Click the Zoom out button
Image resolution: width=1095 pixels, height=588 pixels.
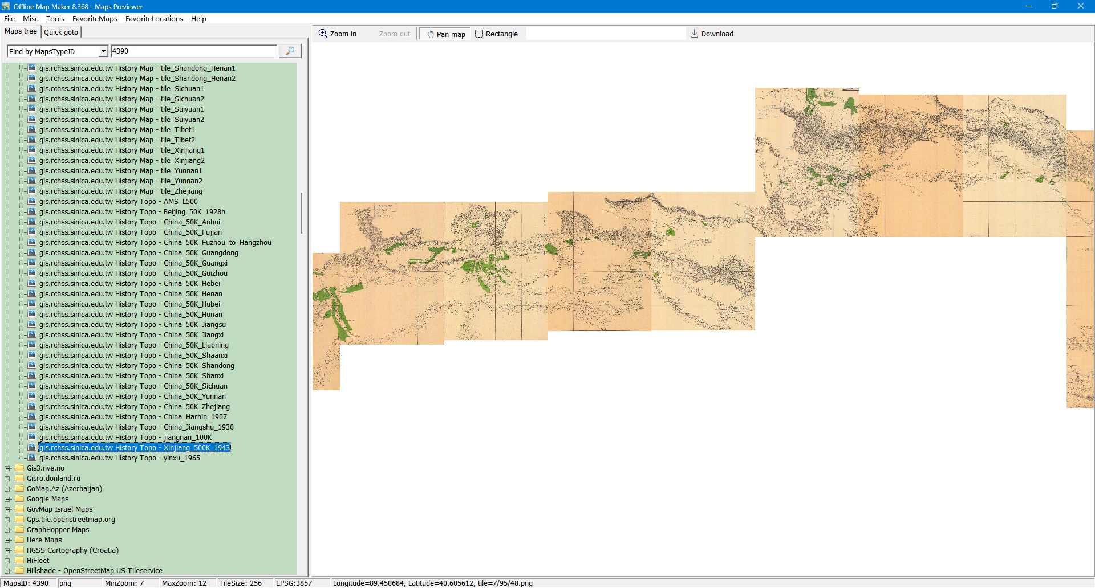coord(394,34)
